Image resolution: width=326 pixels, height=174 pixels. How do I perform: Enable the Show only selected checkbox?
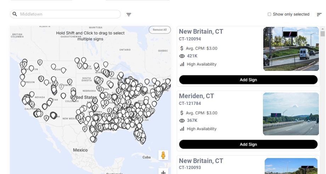click(269, 15)
